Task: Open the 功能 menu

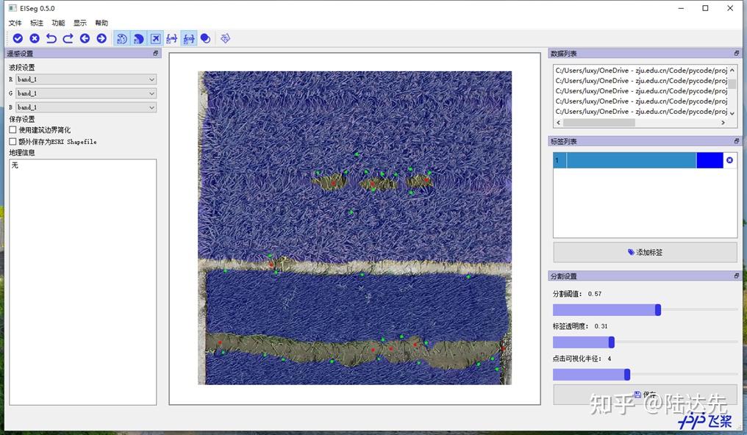Action: tap(58, 24)
